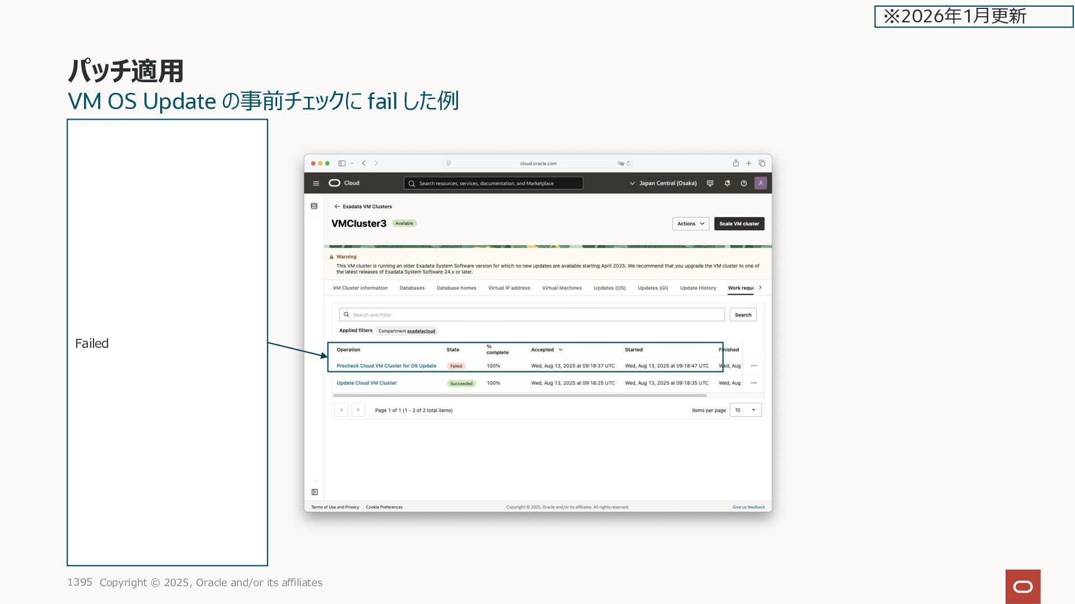Image resolution: width=1075 pixels, height=604 pixels.
Task: Toggle the Safari sidebar panel
Action: point(342,163)
